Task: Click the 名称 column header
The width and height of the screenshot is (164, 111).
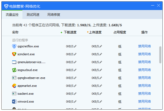Action: (x=15, y=32)
